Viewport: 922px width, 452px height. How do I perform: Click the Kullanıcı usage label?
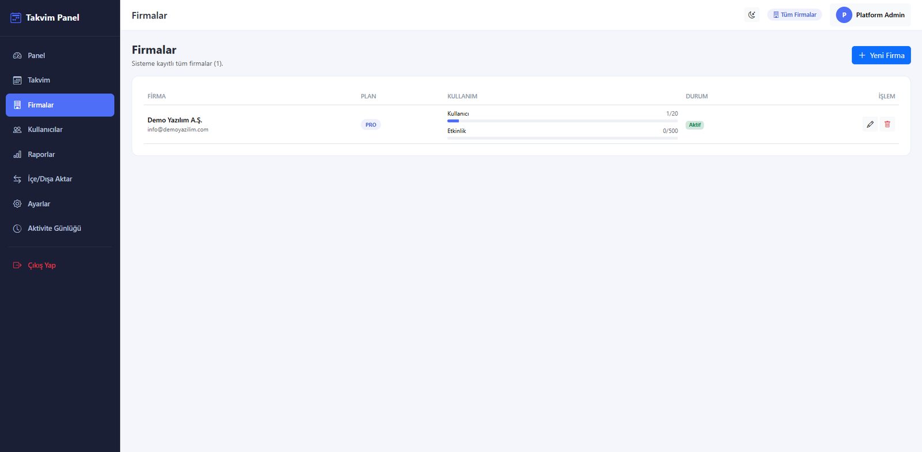458,114
